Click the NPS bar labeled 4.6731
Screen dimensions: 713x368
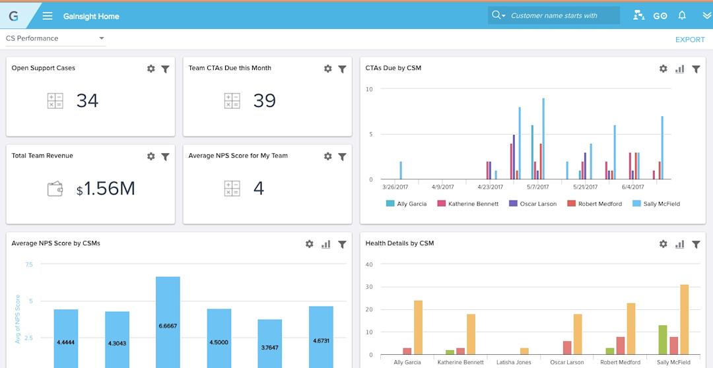(321, 337)
